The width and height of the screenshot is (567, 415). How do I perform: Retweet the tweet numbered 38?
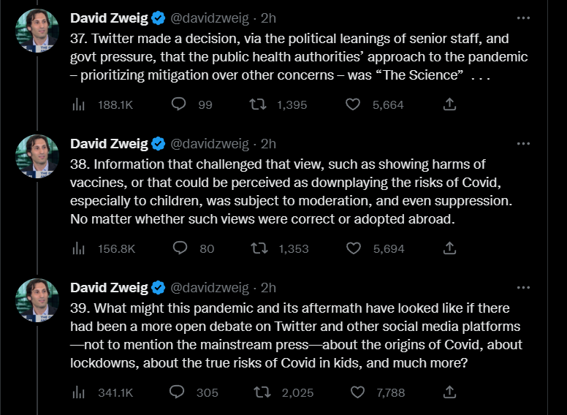point(259,248)
